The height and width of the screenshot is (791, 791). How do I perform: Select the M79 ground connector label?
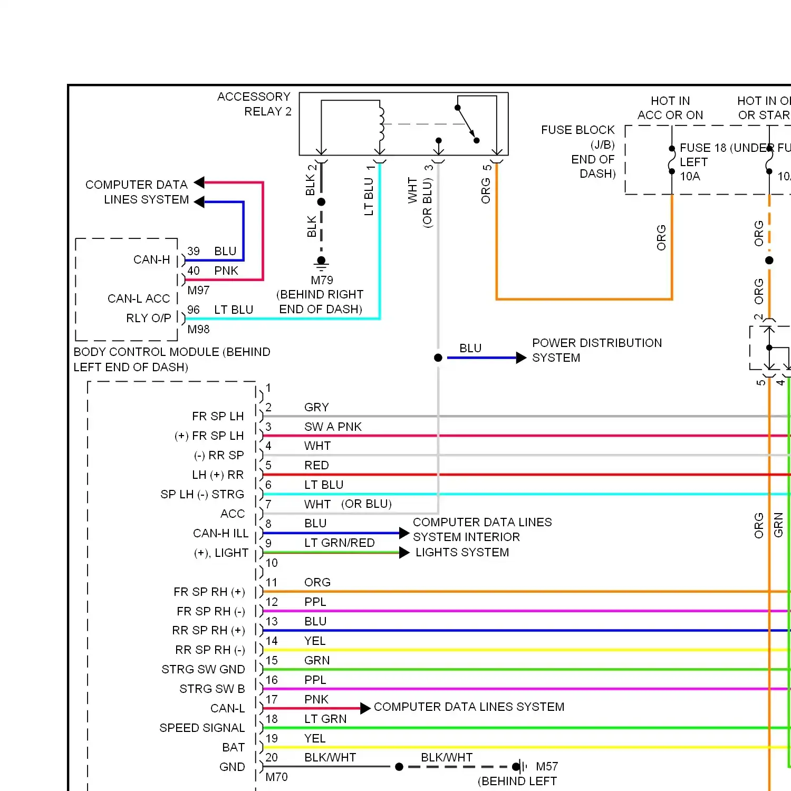tap(322, 280)
